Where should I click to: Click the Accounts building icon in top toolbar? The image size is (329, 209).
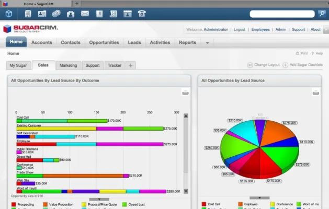tap(28, 14)
